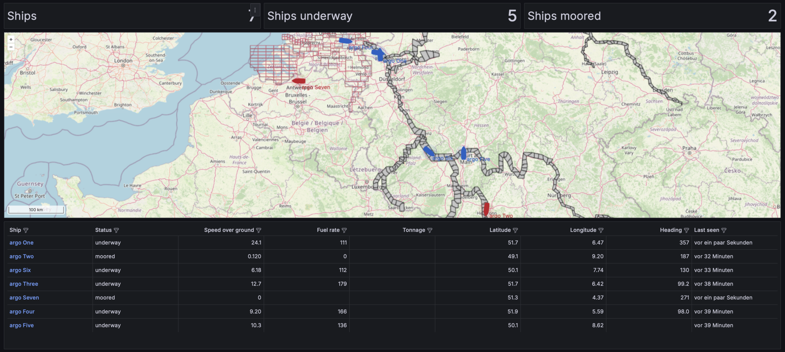Open the argo Three ship link

point(24,284)
